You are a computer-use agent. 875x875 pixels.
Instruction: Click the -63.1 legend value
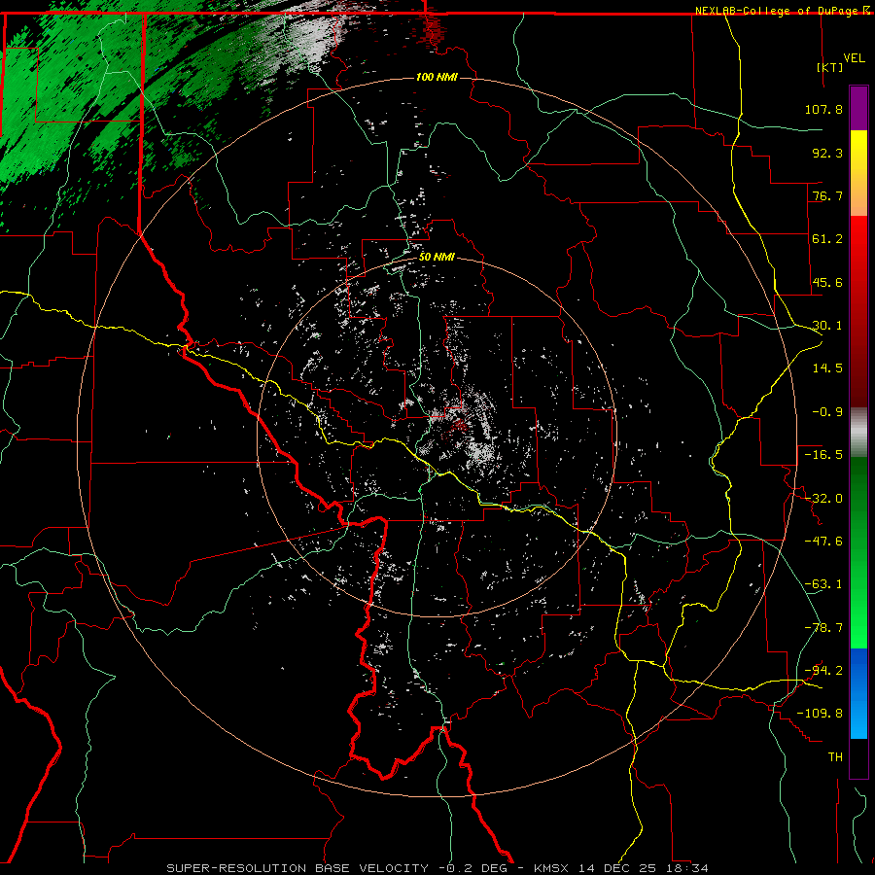click(823, 584)
